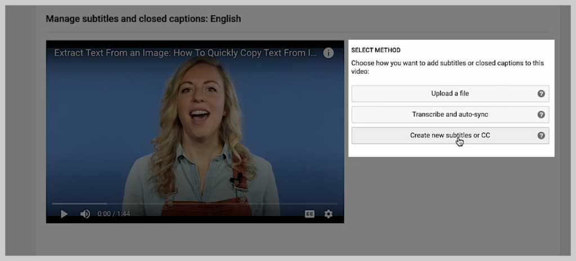Click the page's vertical scrollbar track
The image size is (576, 261).
click(565, 130)
